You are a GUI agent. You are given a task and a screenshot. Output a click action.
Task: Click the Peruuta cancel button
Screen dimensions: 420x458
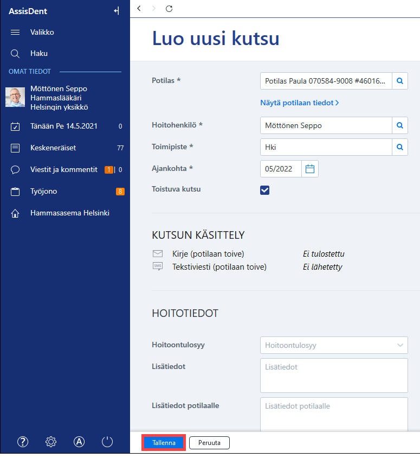tap(209, 442)
